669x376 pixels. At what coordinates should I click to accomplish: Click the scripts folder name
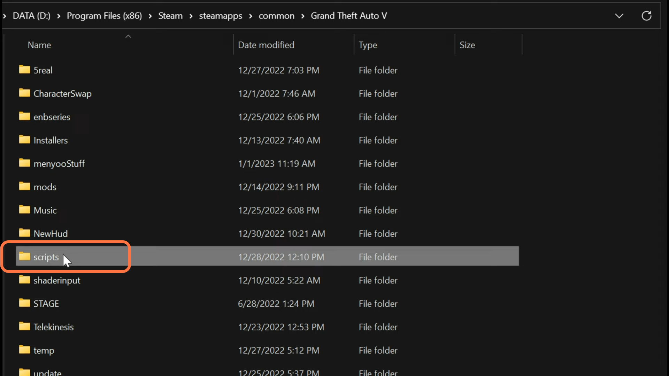point(46,257)
